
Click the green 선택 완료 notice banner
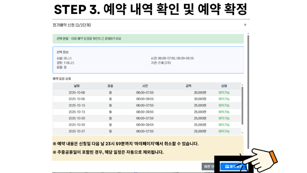pos(148,39)
